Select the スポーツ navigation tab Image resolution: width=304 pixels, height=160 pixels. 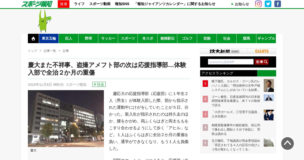[x=128, y=38]
